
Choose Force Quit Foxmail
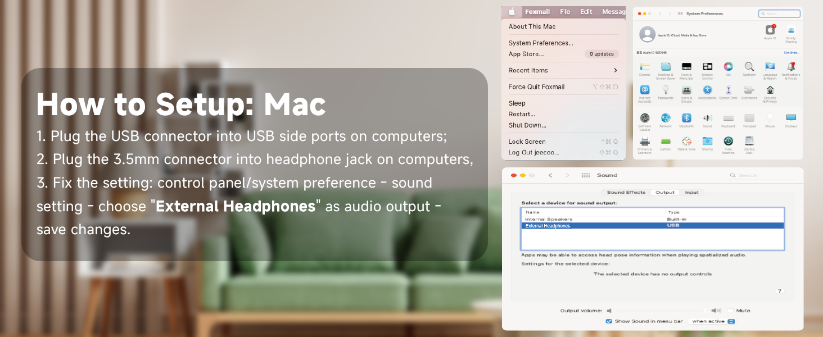click(x=537, y=86)
